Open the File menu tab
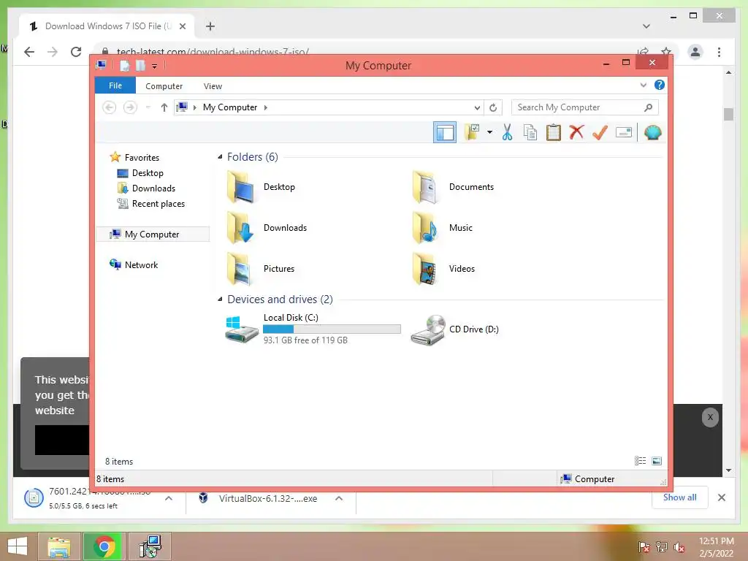Viewport: 748px width, 561px height. click(115, 85)
